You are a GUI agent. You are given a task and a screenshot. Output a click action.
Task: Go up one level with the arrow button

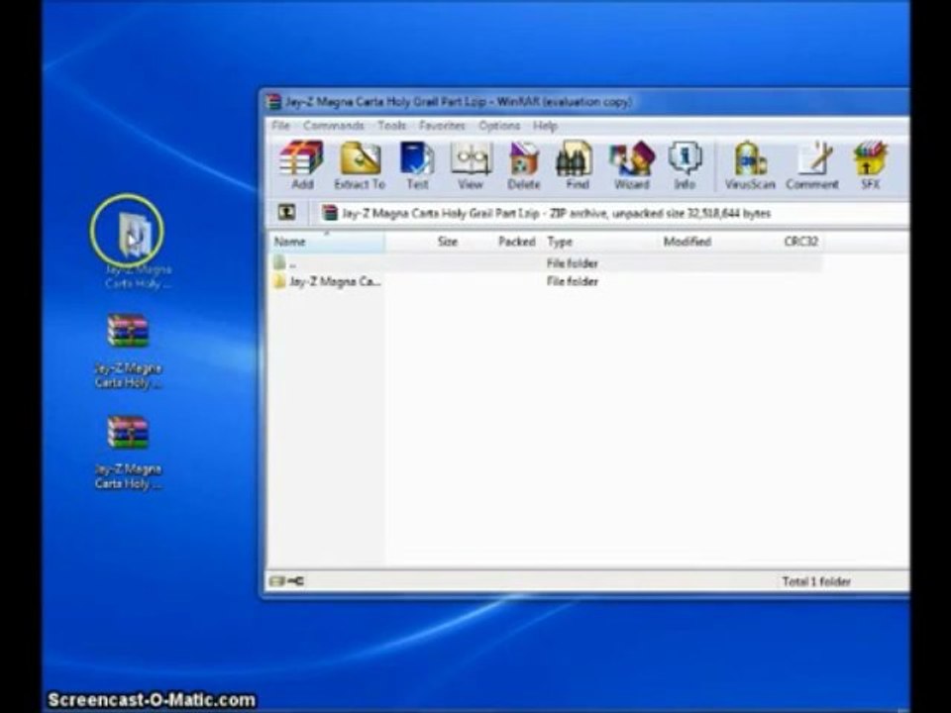(x=286, y=213)
